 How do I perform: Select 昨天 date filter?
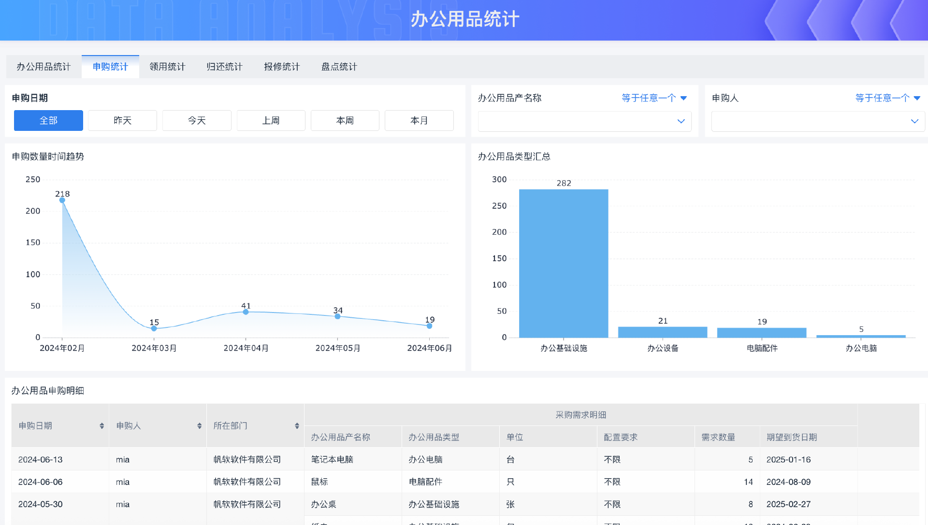click(122, 120)
